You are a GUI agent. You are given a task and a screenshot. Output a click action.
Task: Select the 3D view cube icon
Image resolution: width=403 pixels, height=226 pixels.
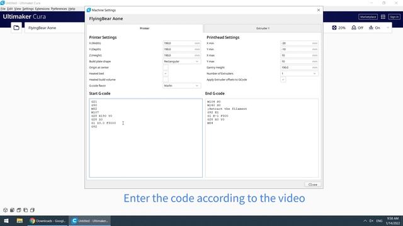pyautogui.click(x=6, y=210)
